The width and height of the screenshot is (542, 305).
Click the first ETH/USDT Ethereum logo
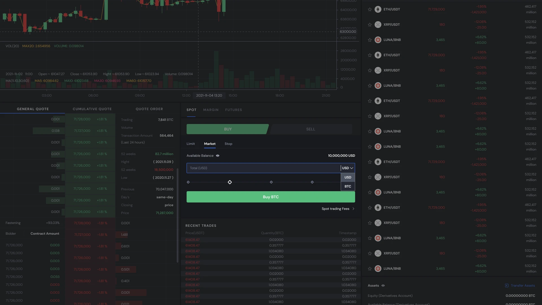378,9
